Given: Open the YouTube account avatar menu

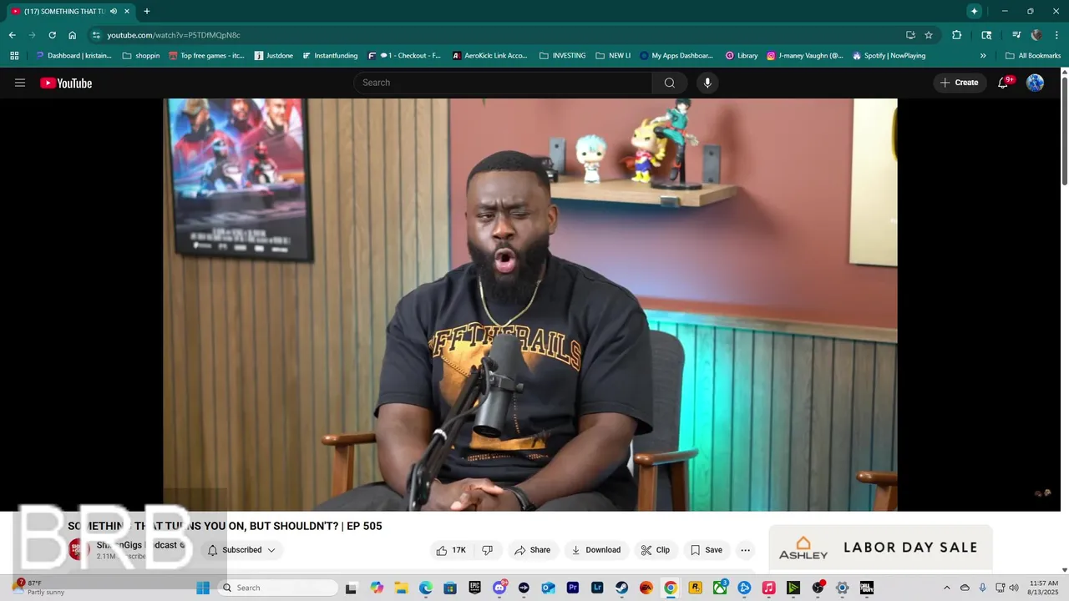Looking at the screenshot, I should (x=1035, y=83).
